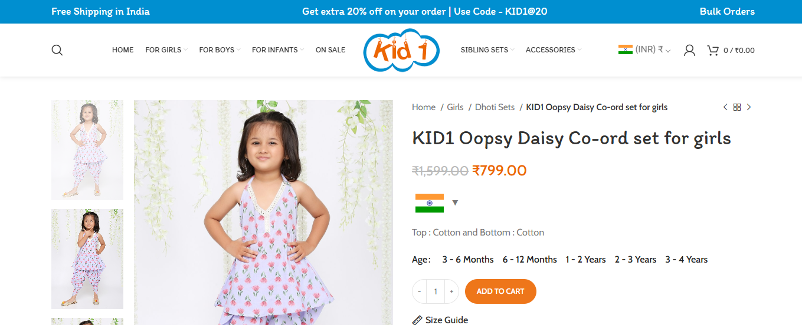802x325 pixels.
Task: Go to previous product arrow
Action: 725,107
